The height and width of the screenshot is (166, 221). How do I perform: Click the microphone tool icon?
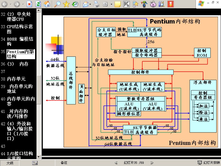[x=144, y=4]
